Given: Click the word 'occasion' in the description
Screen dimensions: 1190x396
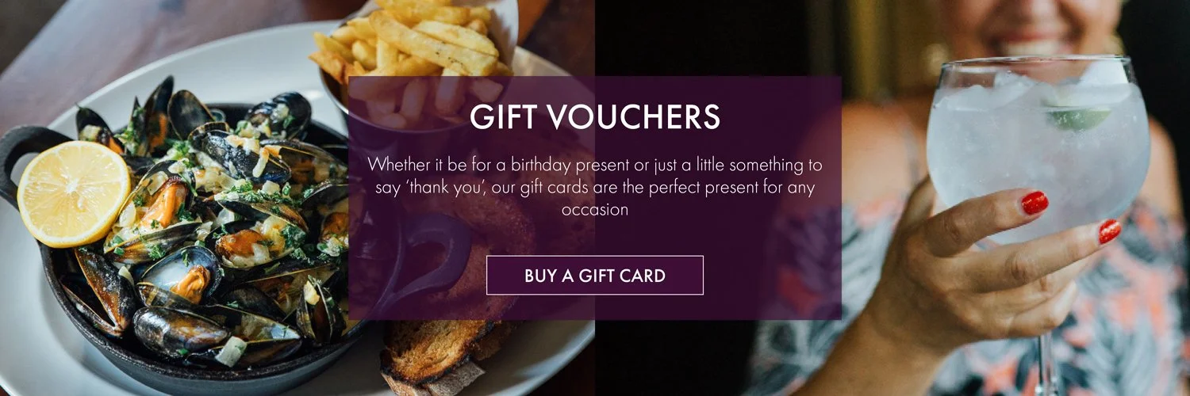Looking at the screenshot, I should (595, 210).
